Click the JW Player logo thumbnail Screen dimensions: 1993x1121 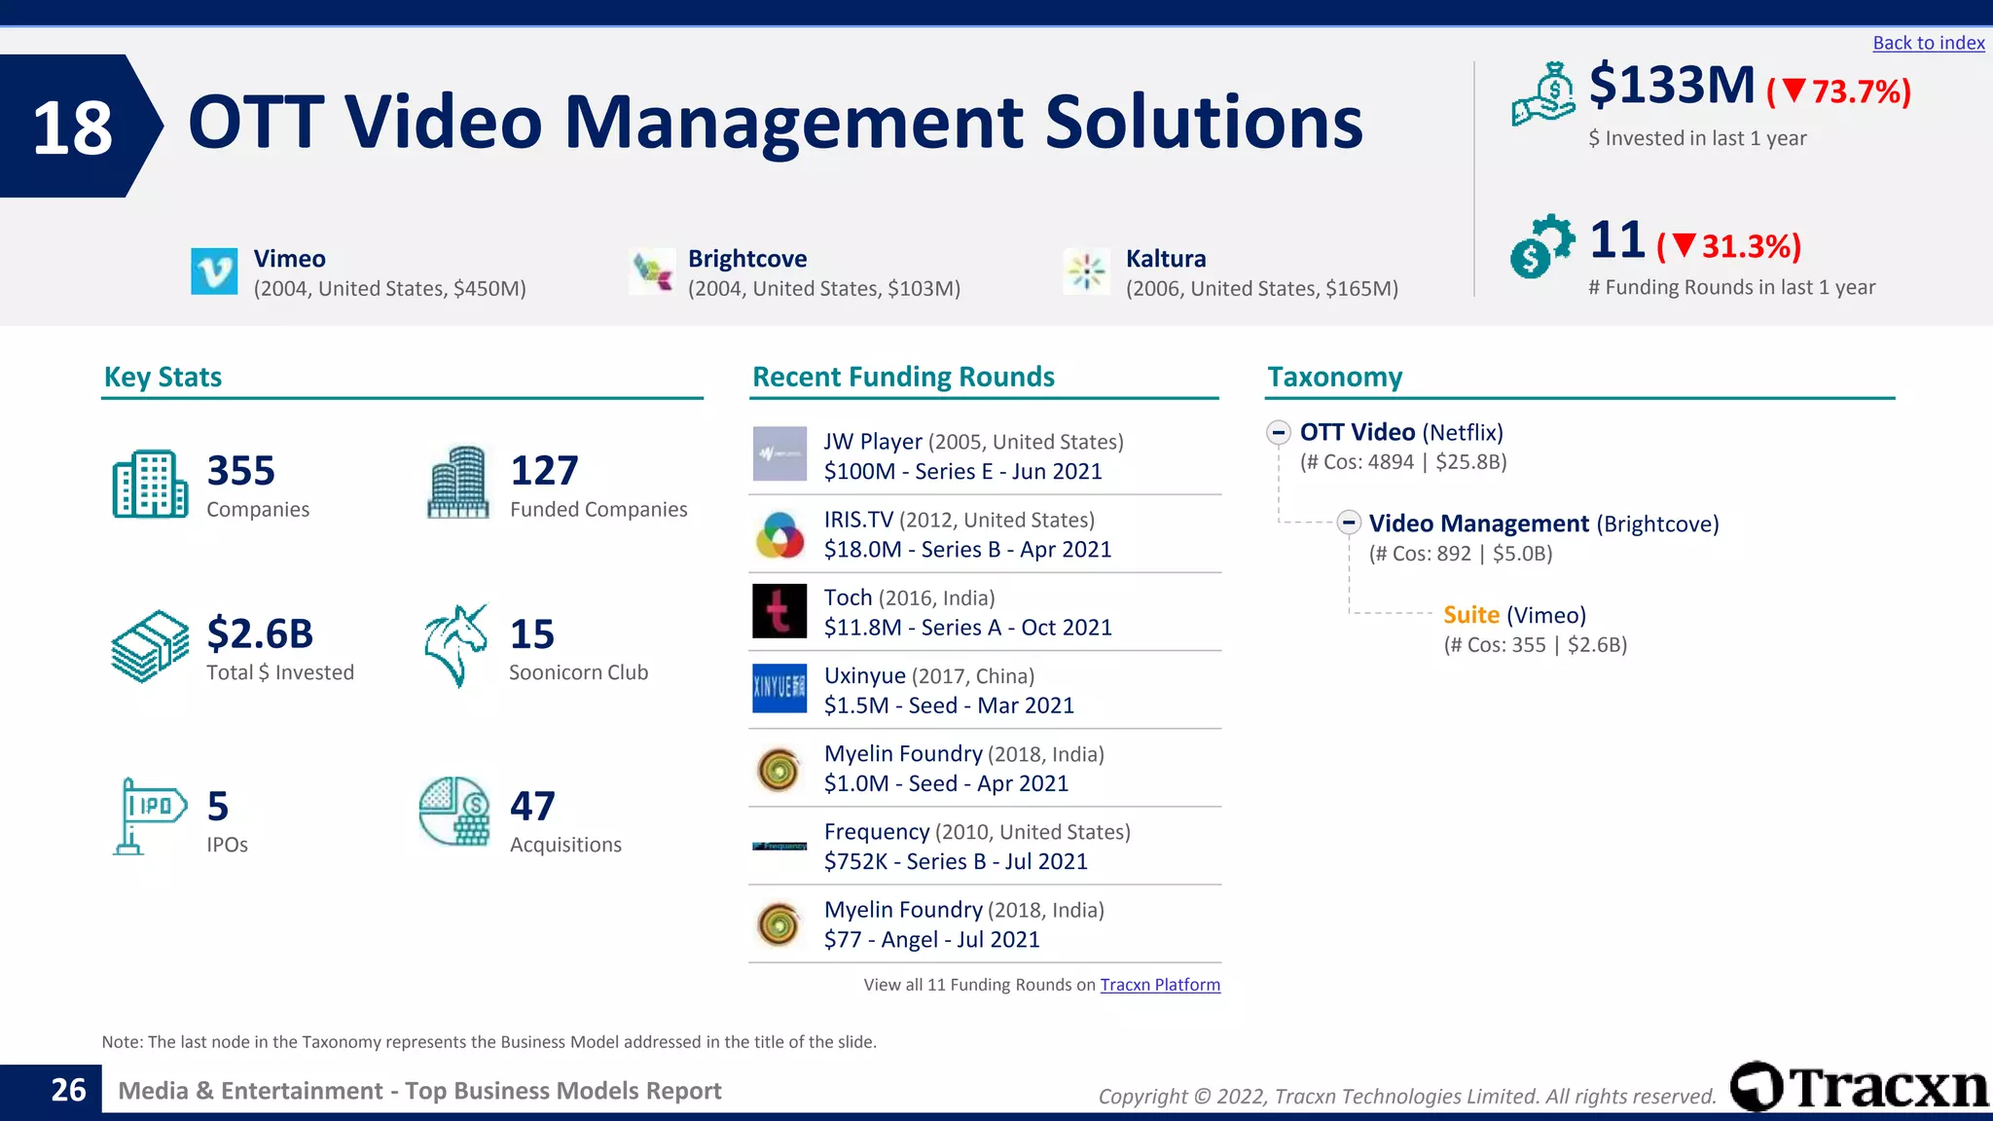pyautogui.click(x=779, y=453)
